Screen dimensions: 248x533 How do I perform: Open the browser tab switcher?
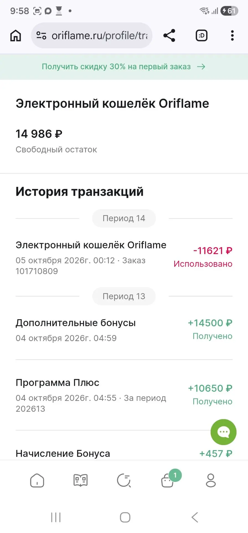tap(201, 36)
